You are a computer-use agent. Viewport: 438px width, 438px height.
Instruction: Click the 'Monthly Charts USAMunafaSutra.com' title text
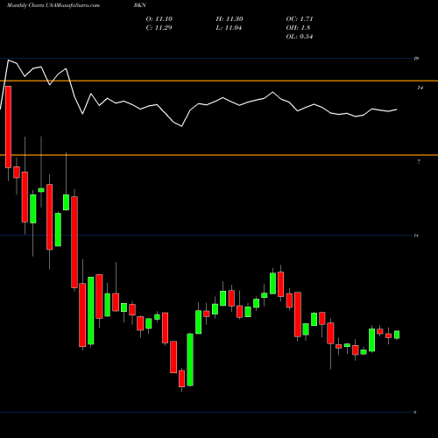point(53,5)
